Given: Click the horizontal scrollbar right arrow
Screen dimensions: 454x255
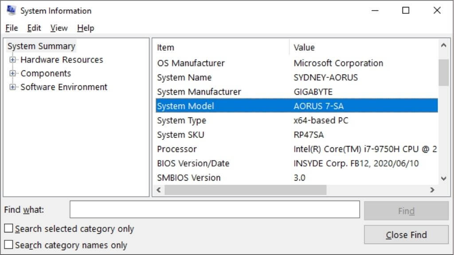Looking at the screenshot, I should tap(432, 190).
